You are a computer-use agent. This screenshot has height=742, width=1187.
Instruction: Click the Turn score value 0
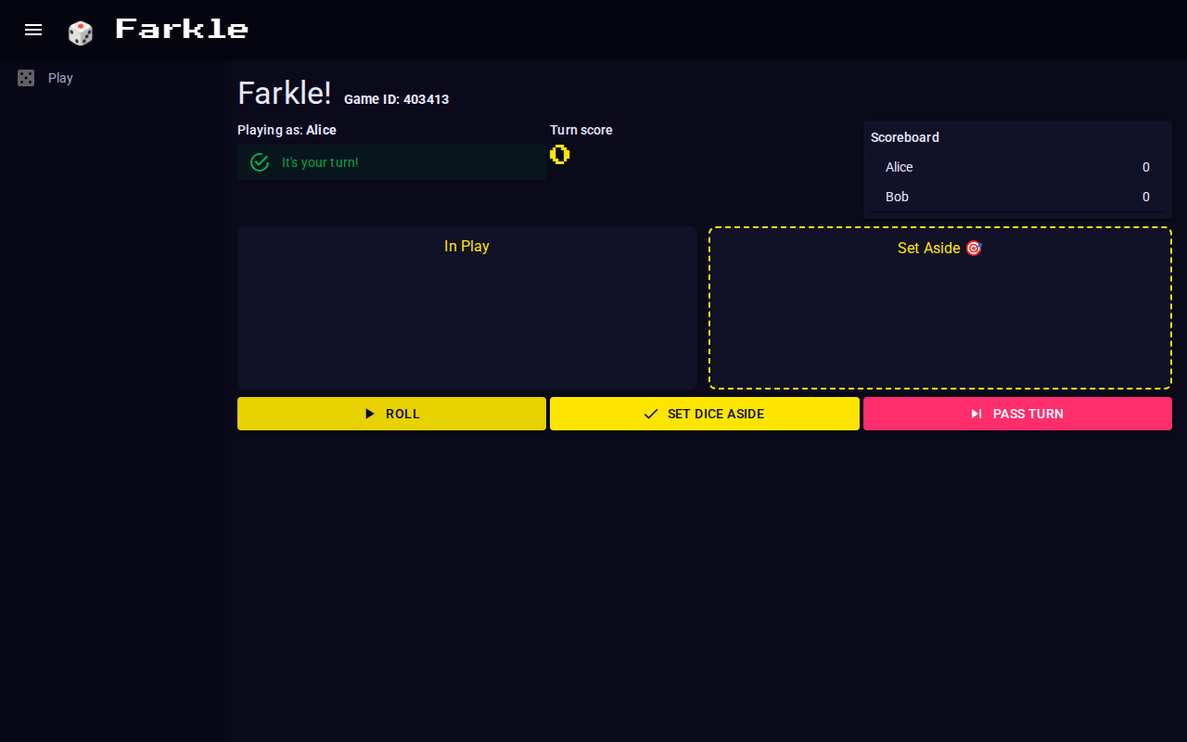click(x=559, y=154)
